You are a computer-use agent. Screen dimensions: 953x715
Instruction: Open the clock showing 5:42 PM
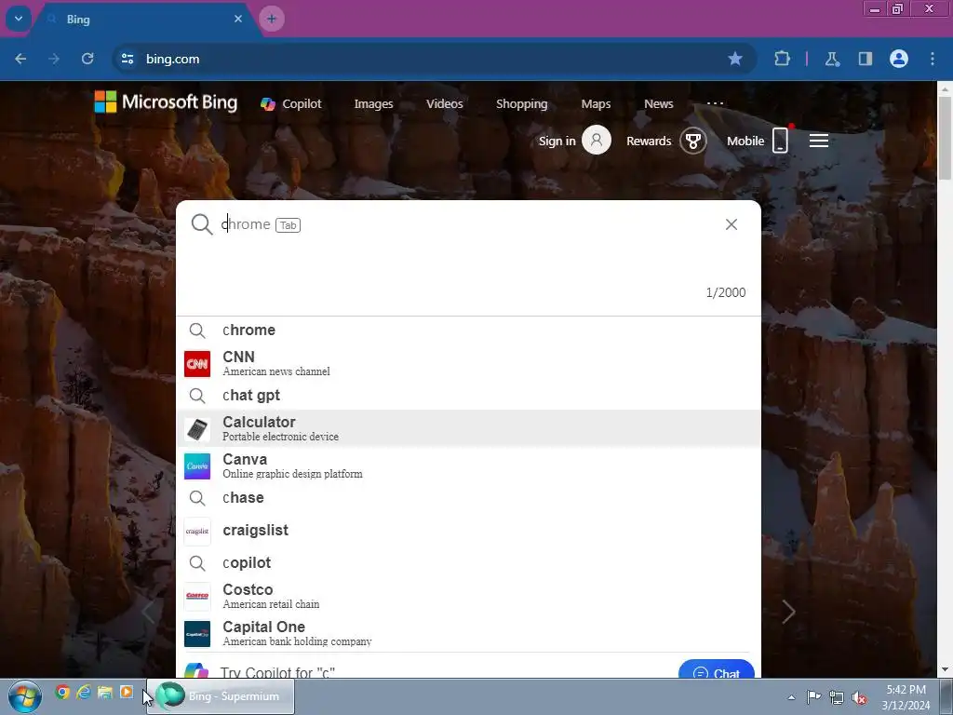coord(906,697)
